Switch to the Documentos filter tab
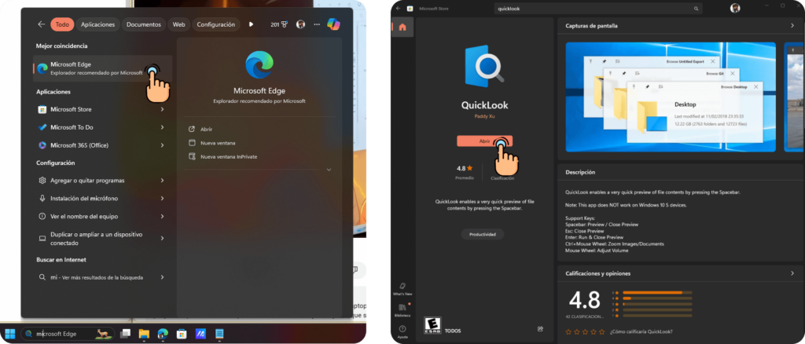This screenshot has height=344, width=805. pyautogui.click(x=144, y=24)
